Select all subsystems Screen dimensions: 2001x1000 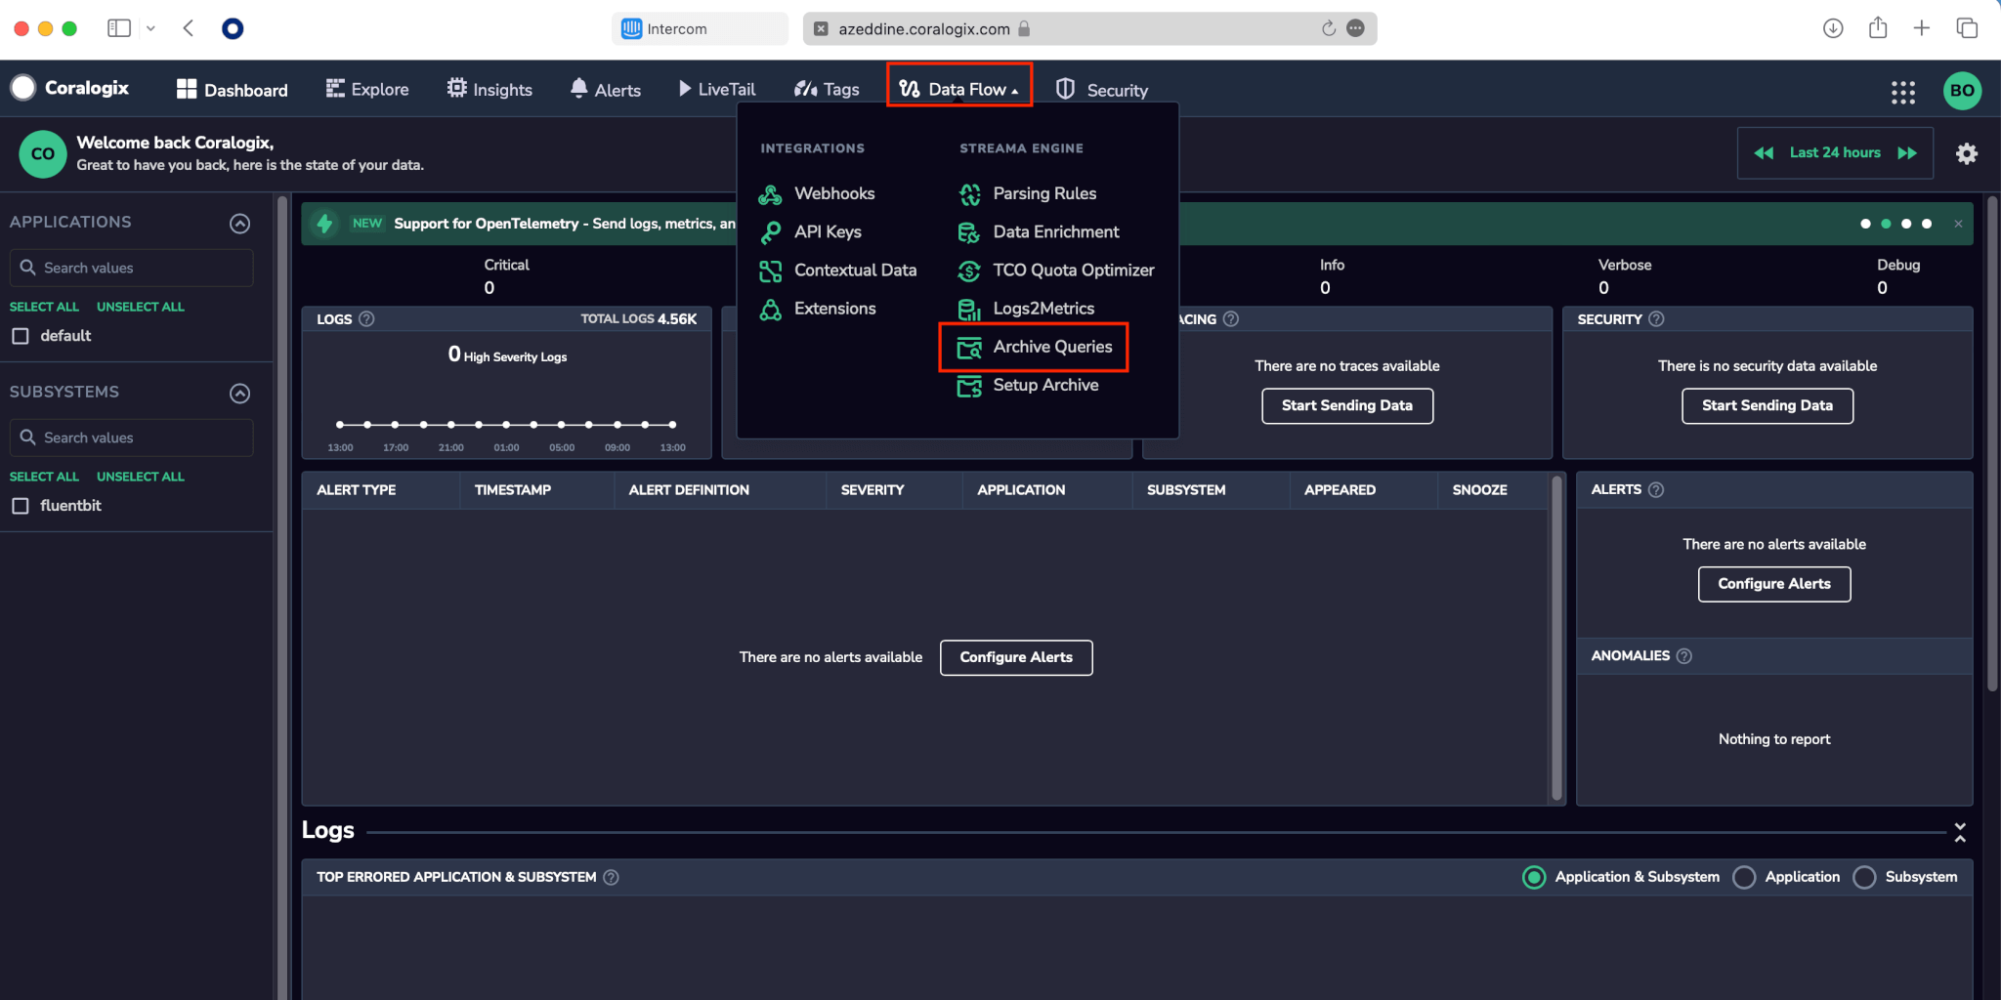(44, 477)
